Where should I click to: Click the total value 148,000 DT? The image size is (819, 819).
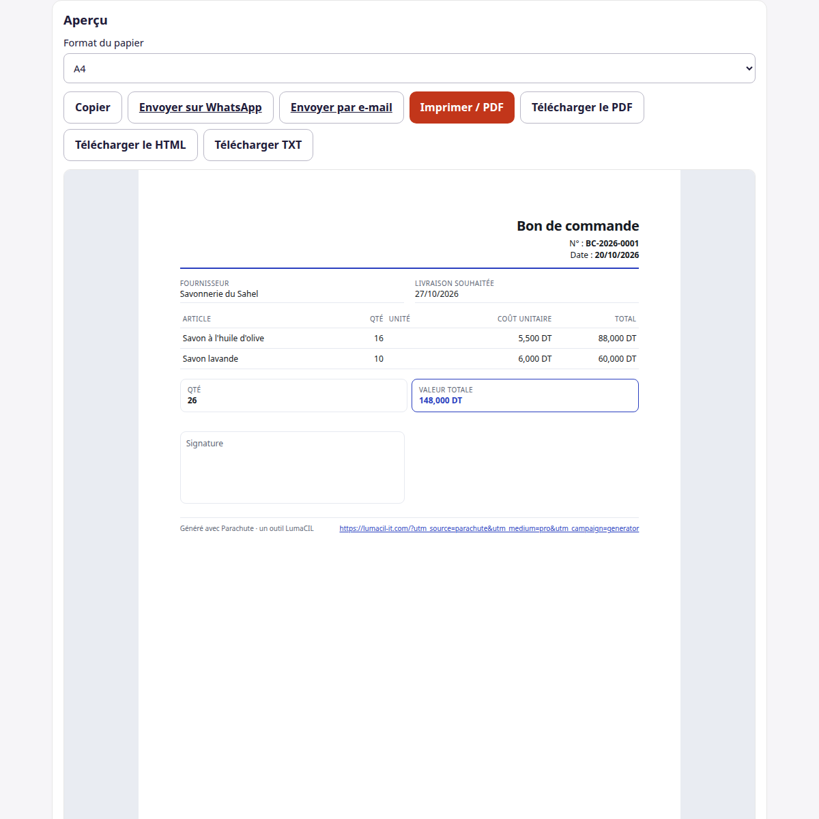441,401
